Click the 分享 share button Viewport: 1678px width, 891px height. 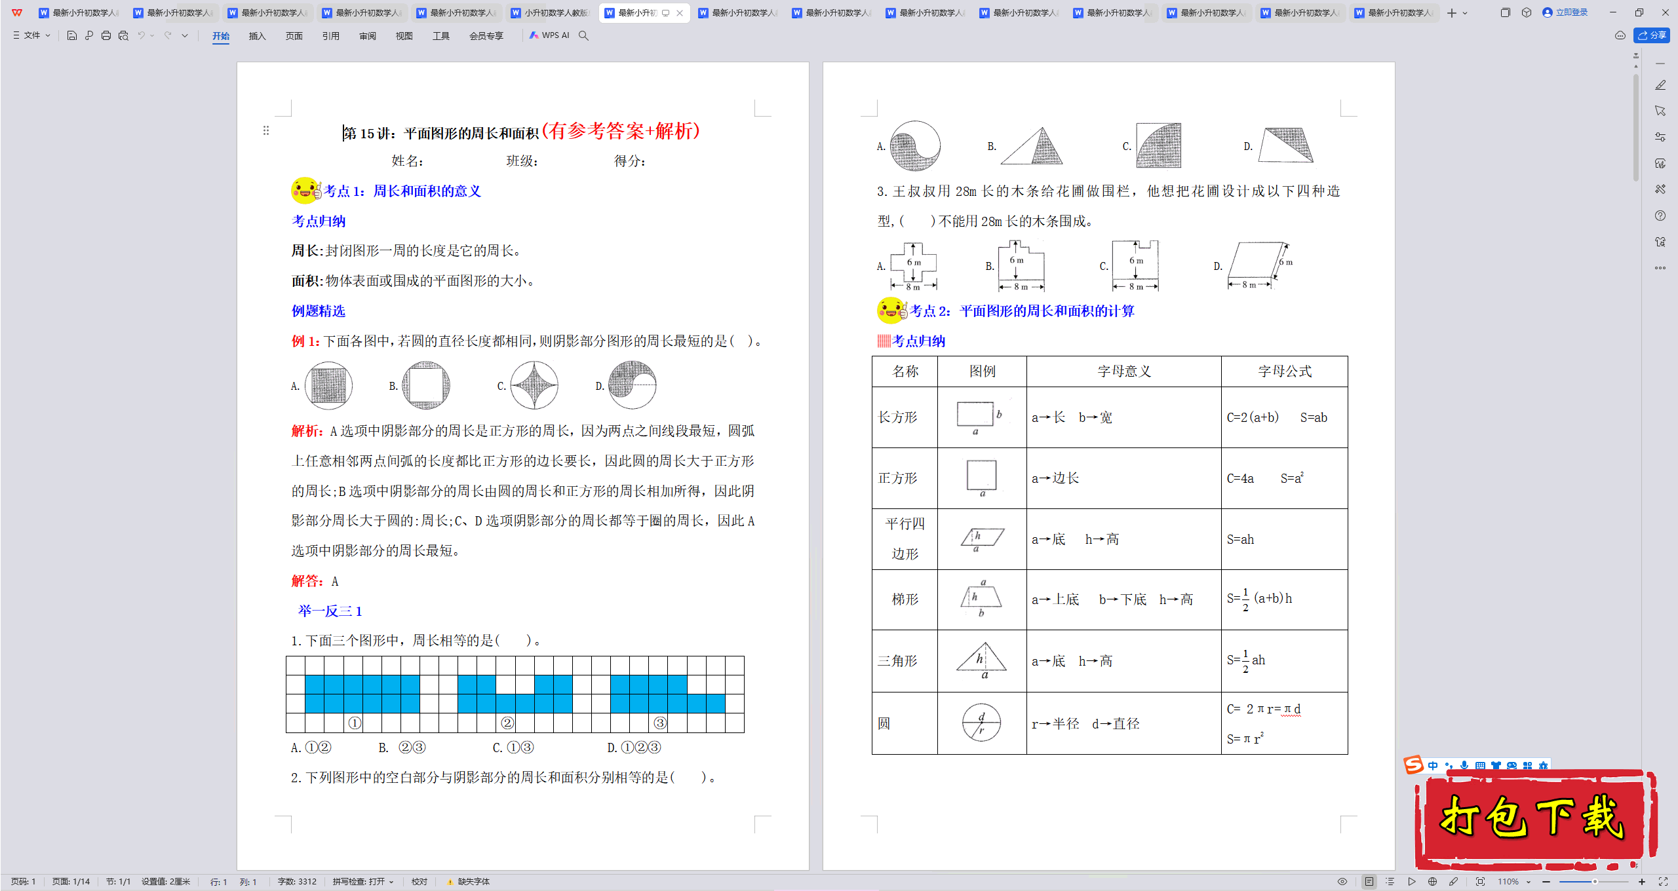coord(1652,35)
